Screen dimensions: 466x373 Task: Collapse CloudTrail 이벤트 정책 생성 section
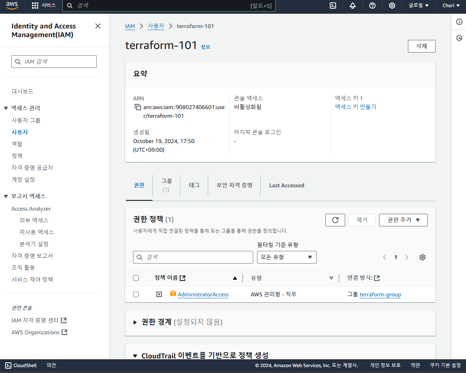[135, 356]
